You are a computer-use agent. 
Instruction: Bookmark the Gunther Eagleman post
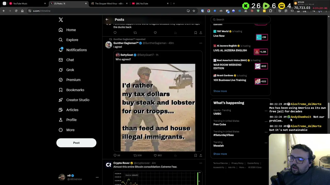196,155
